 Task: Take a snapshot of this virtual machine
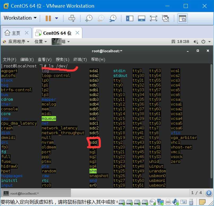tap(89, 18)
